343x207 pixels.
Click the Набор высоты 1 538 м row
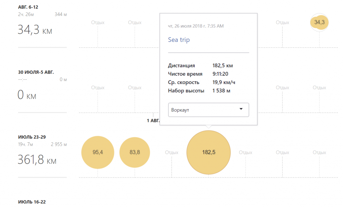(199, 91)
